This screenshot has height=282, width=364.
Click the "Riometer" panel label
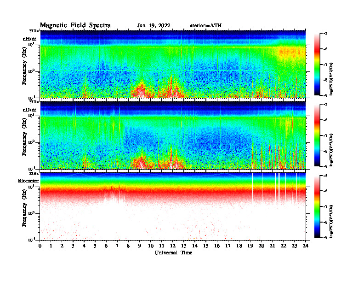[28, 181]
